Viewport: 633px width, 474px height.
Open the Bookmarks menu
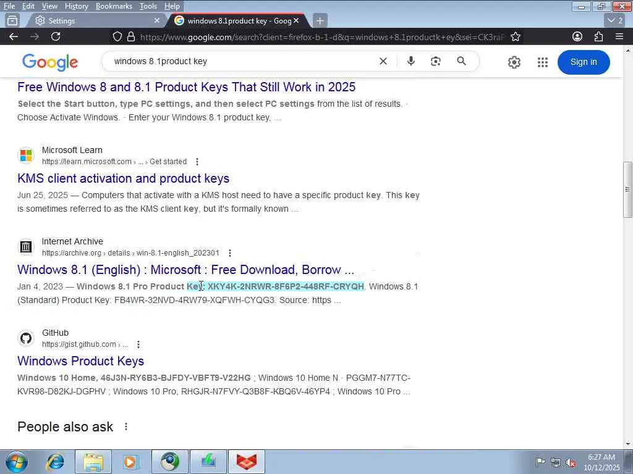pos(114,6)
